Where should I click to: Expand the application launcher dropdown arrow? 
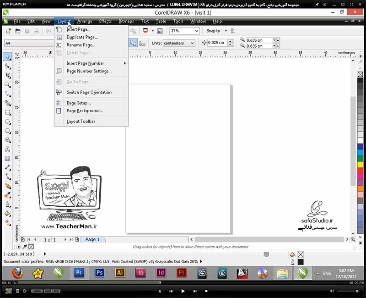(x=153, y=31)
